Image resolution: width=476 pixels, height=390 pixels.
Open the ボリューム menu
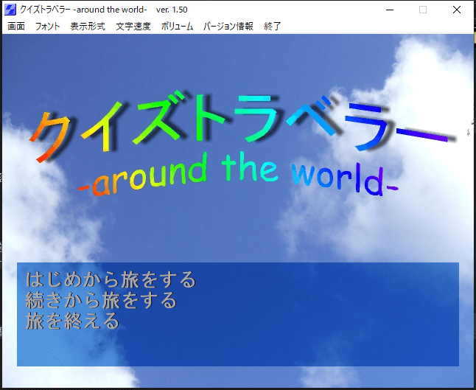click(177, 26)
